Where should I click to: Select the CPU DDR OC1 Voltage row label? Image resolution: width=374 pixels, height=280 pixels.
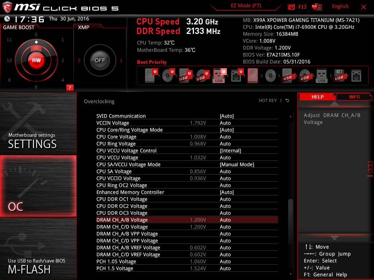pyautogui.click(x=122, y=199)
